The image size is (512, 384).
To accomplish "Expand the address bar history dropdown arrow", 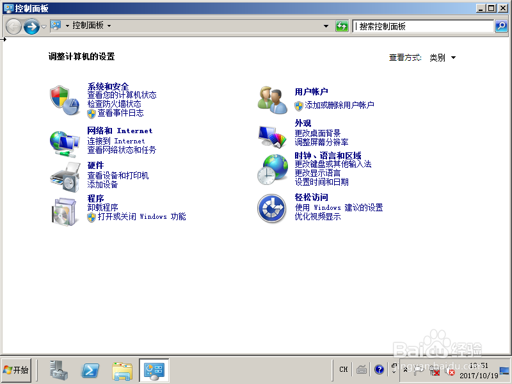I will point(326,26).
